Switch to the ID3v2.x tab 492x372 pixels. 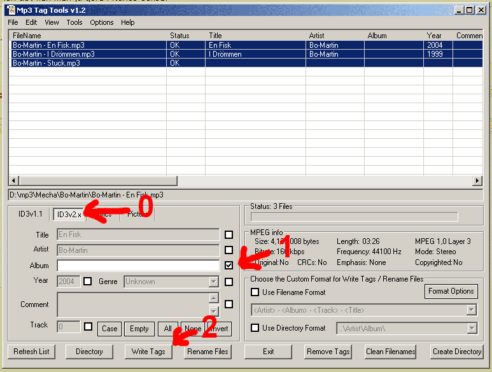point(69,215)
